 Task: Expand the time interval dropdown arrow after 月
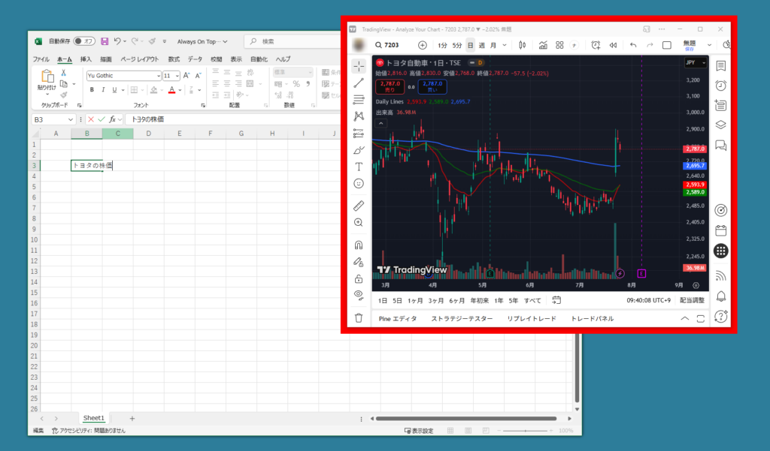coord(505,45)
